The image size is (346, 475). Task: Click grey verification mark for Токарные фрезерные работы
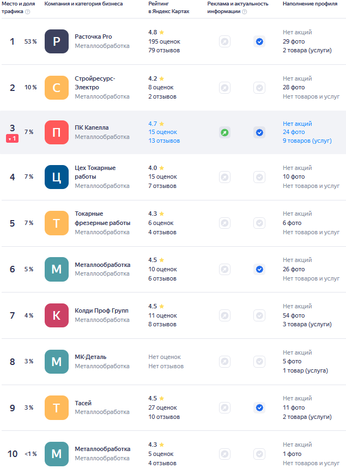point(259,223)
